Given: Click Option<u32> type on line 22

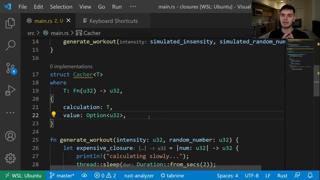Looking at the screenshot, I should pos(104,115).
